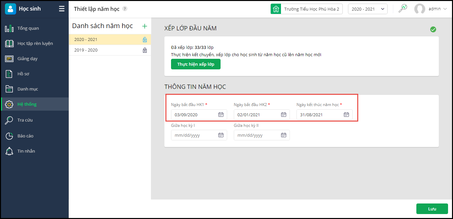Screen dimensions: 453x219
Task: Click the Giữa học kỳ II date field
Action: point(262,135)
